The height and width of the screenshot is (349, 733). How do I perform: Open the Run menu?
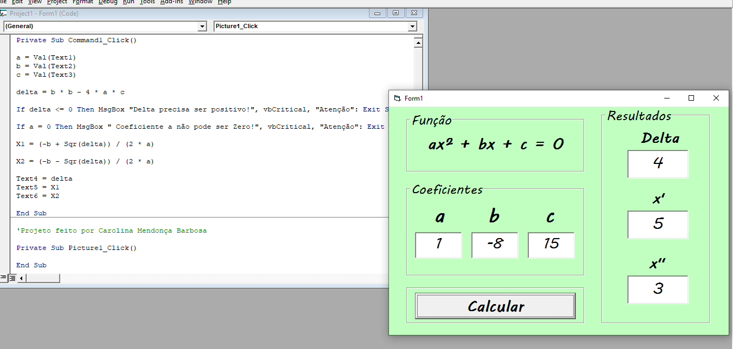pyautogui.click(x=128, y=2)
